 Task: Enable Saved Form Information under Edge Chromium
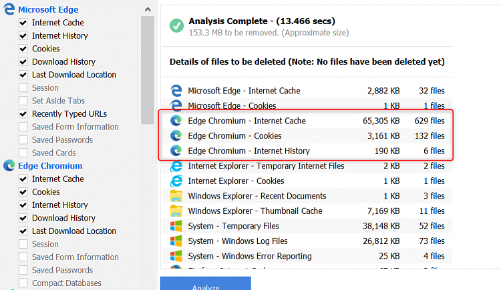tap(23, 257)
